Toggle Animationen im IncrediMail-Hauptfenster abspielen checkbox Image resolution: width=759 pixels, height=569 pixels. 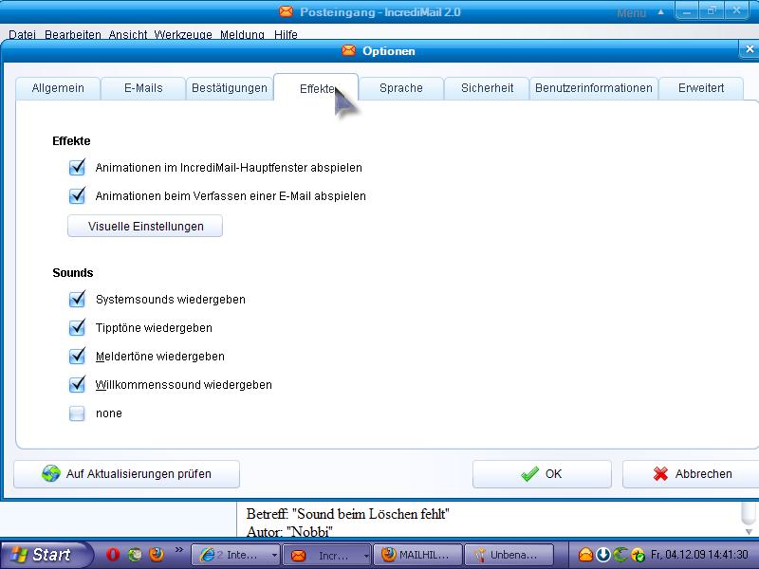click(77, 168)
